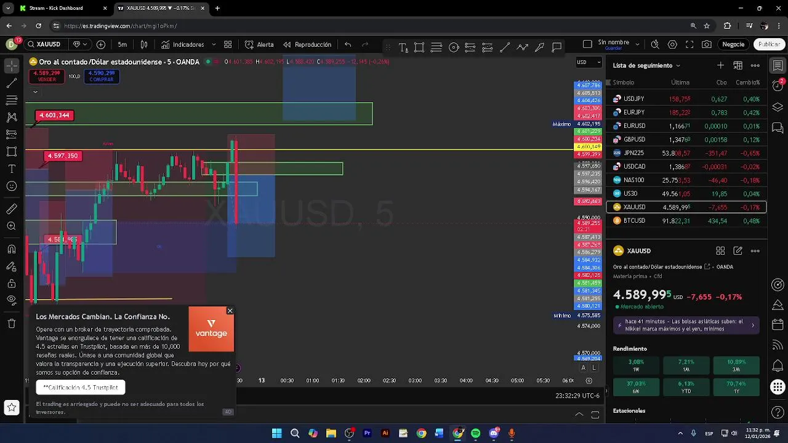Toggle stay in drawing mode
The height and width of the screenshot is (443, 788).
click(x=11, y=266)
